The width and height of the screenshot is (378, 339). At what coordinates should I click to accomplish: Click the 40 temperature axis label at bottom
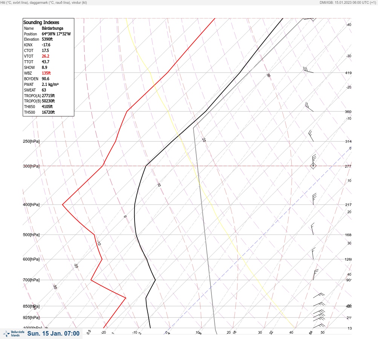291,333
